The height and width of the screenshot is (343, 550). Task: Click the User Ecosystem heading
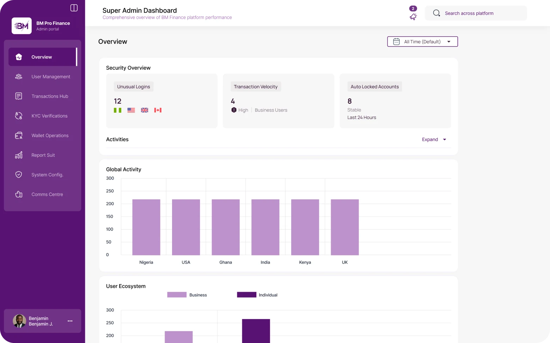click(126, 286)
